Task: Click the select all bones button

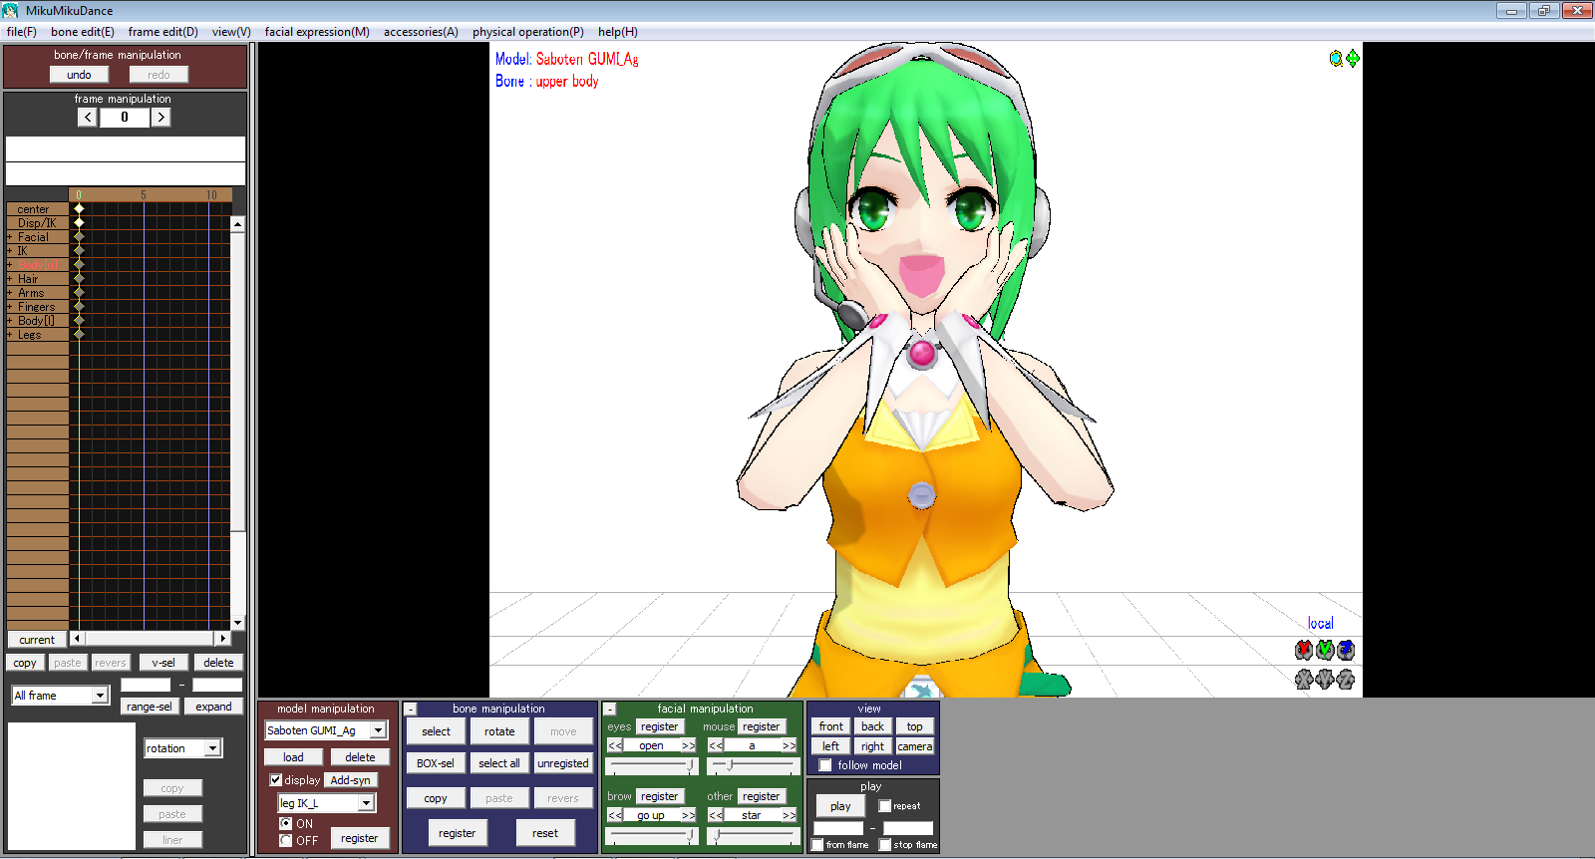Action: (499, 763)
